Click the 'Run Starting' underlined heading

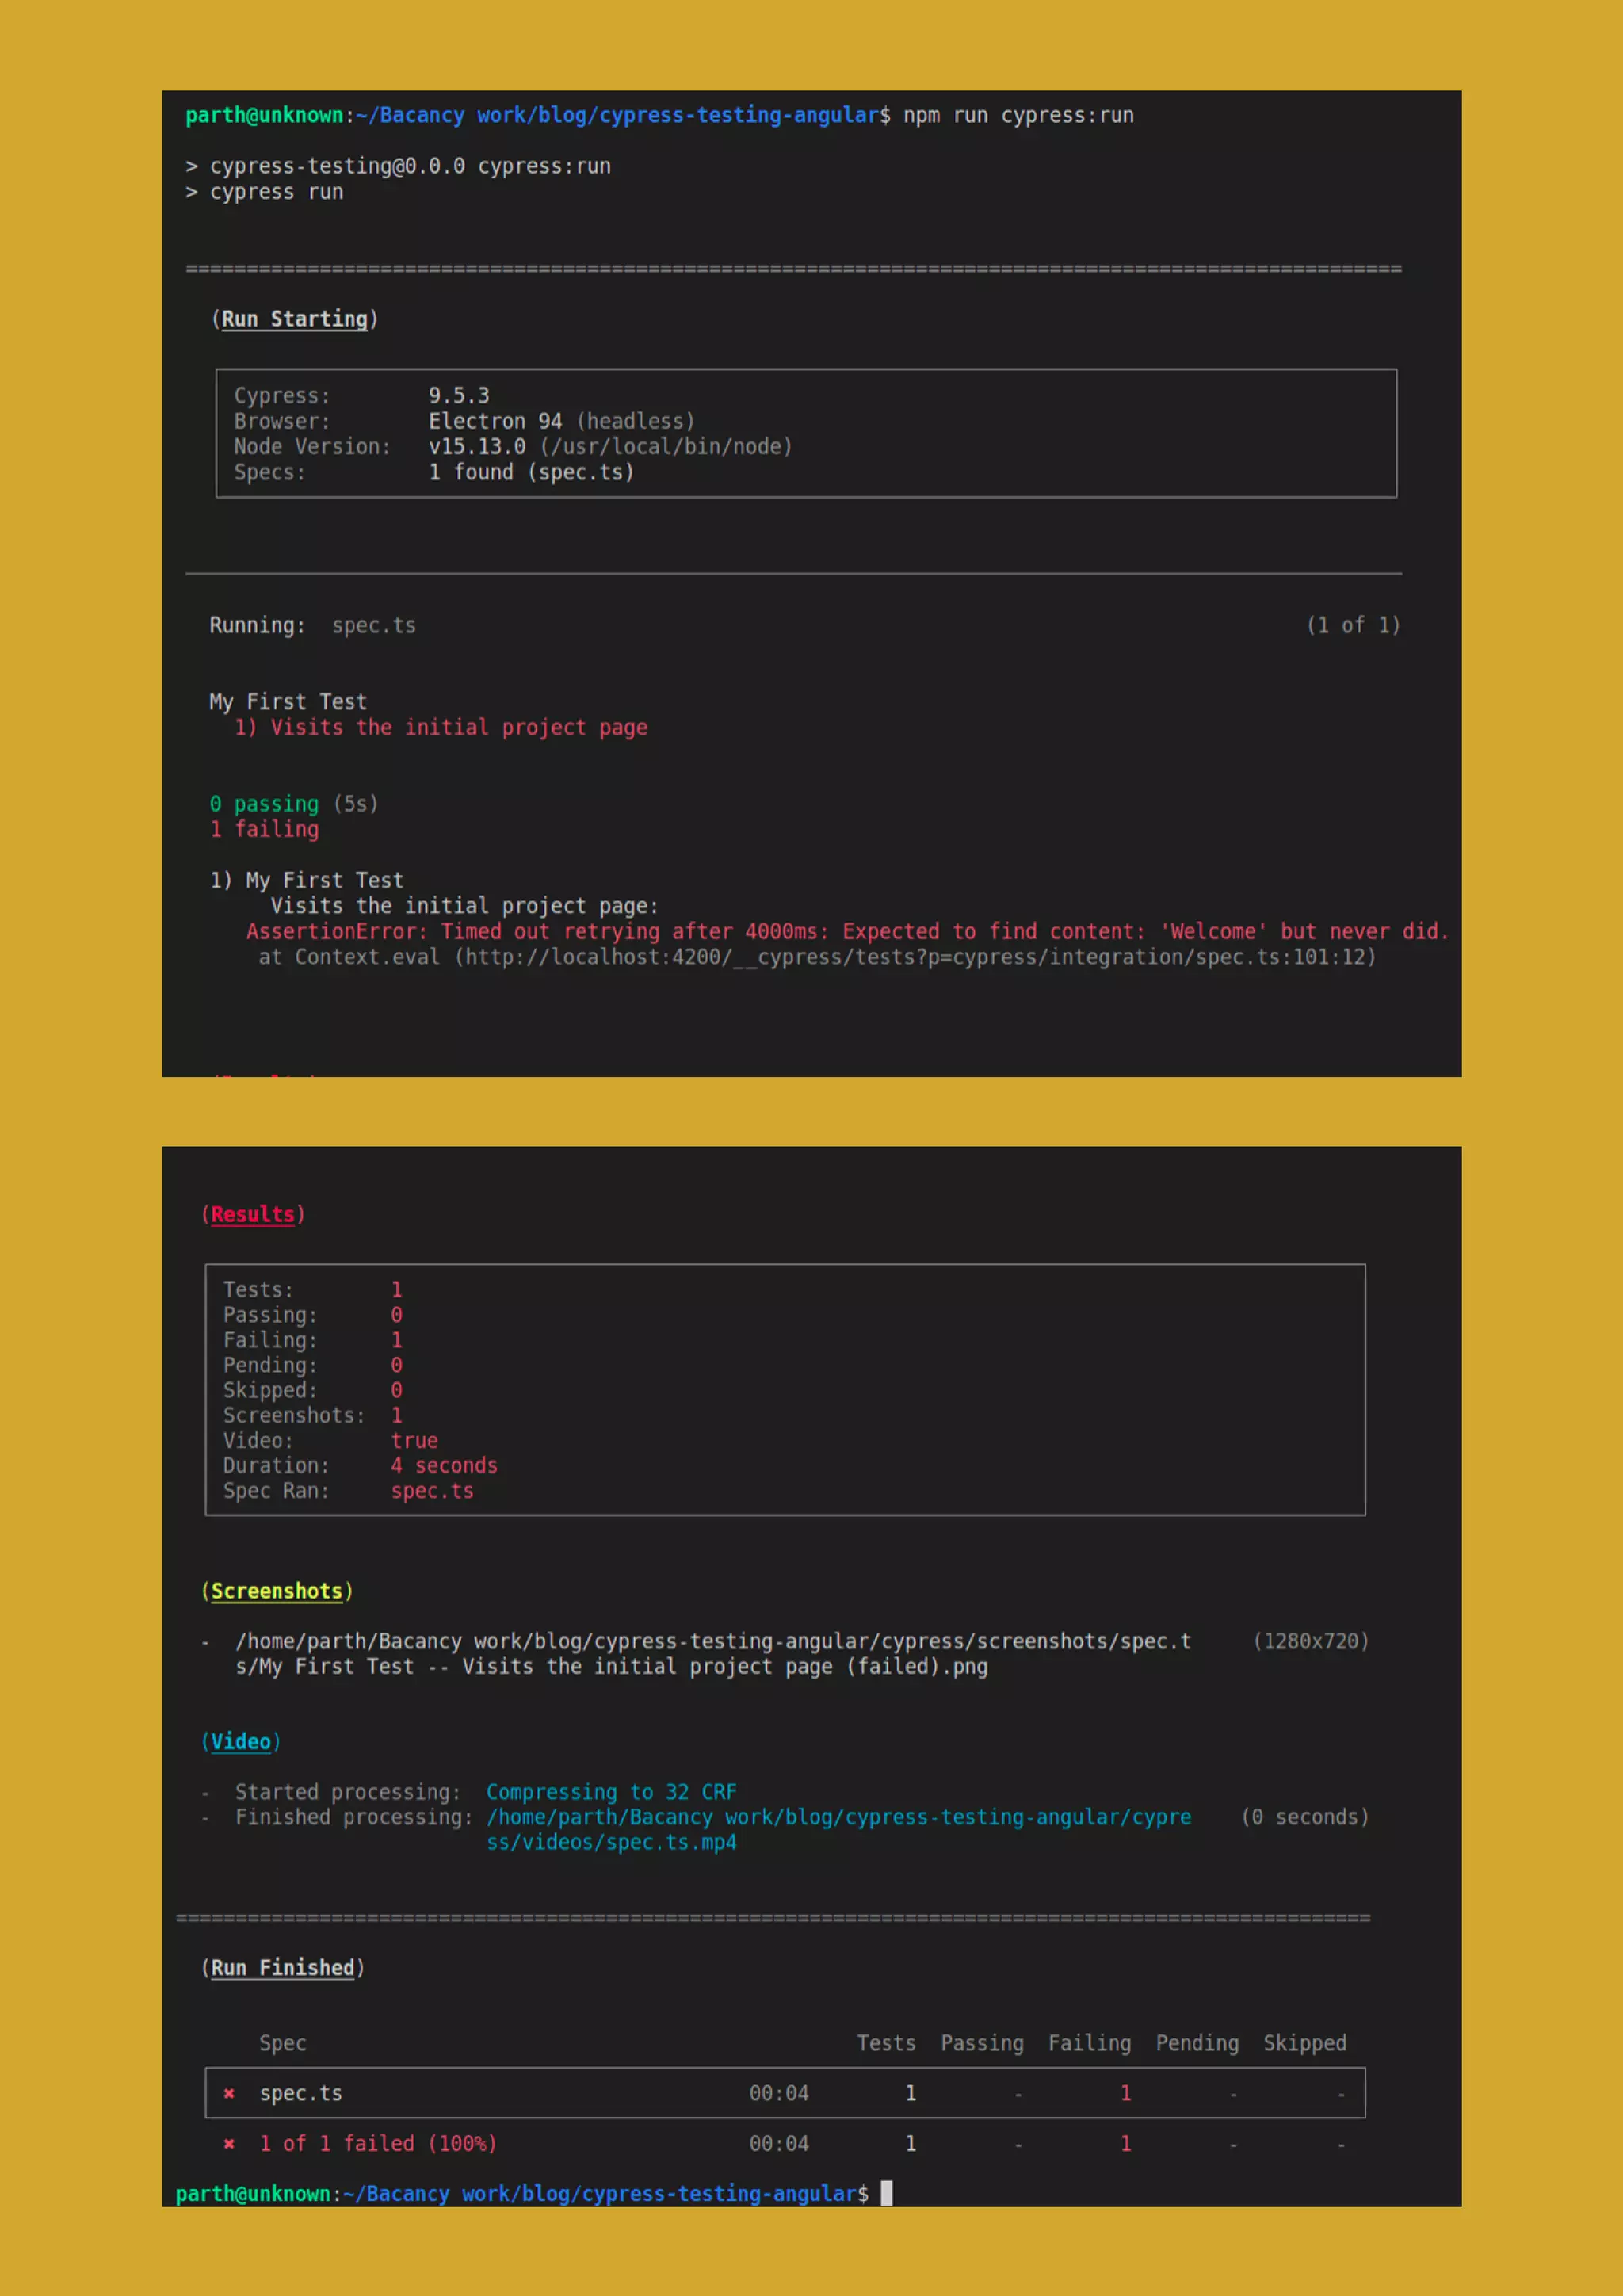pyautogui.click(x=294, y=319)
